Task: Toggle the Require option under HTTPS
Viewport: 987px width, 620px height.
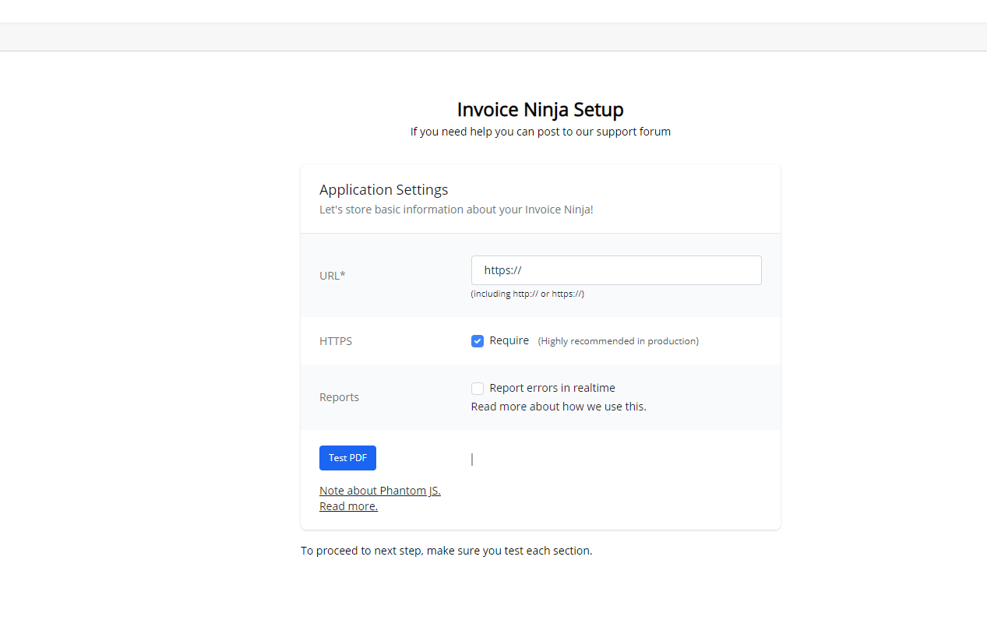Action: pos(478,340)
